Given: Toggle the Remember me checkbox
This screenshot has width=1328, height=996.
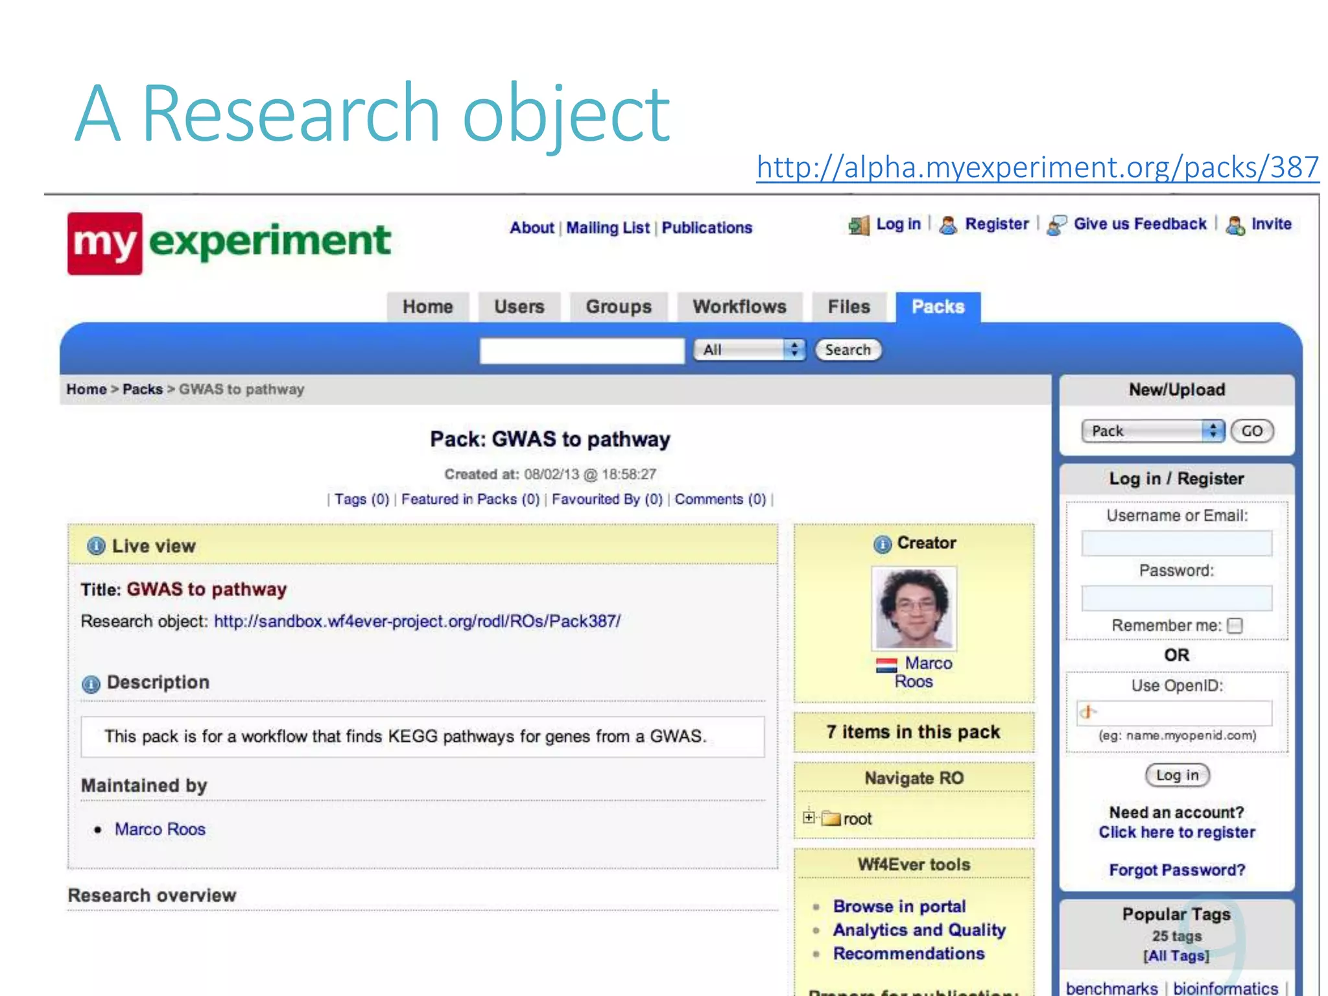Looking at the screenshot, I should pos(1235,626).
